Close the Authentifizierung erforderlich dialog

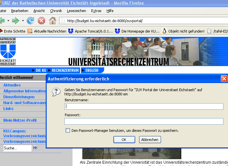(224, 79)
